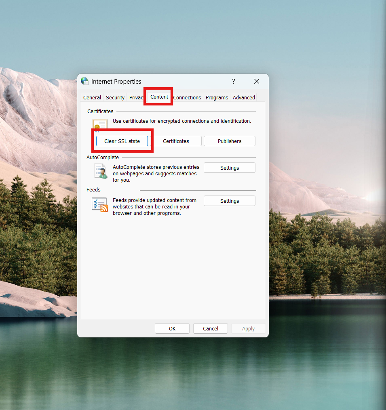386x410 pixels.
Task: Click text 'AutoComplete stores previous entries'
Action: (x=156, y=167)
